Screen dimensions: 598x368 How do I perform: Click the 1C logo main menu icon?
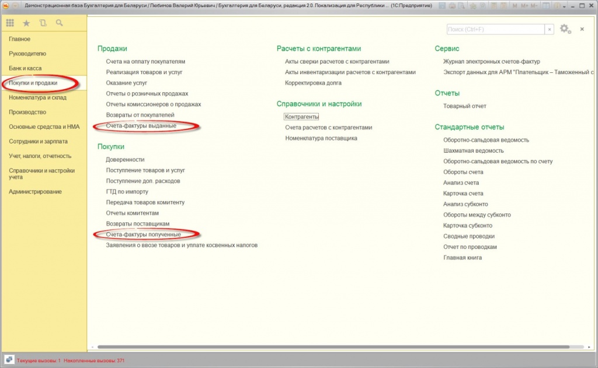coord(5,5)
